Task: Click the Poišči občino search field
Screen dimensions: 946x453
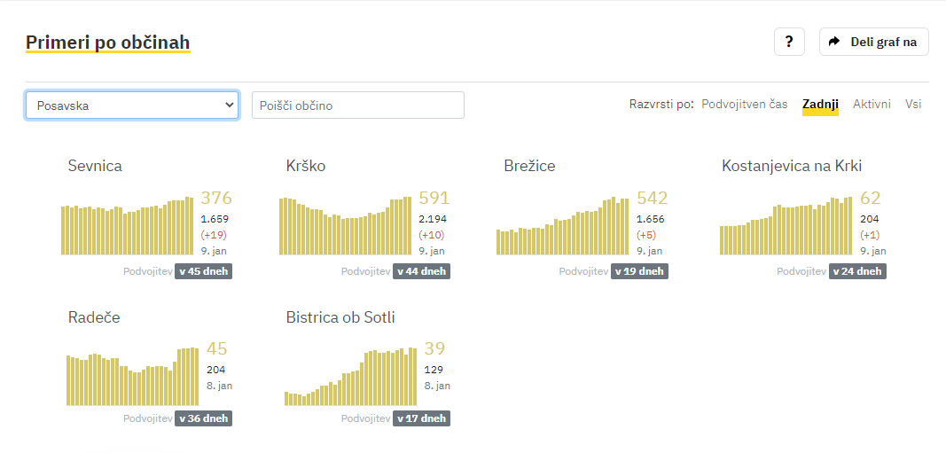Action: [x=358, y=105]
